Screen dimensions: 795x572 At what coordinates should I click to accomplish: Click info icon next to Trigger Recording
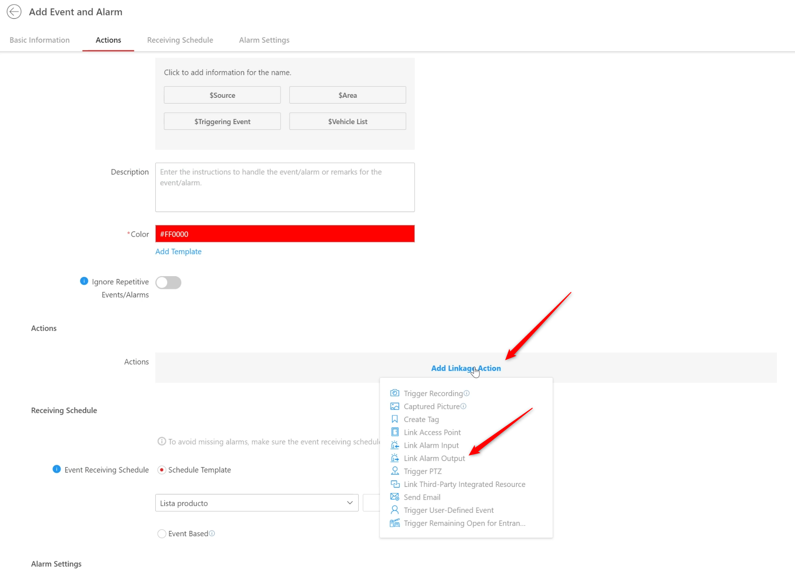pos(466,393)
